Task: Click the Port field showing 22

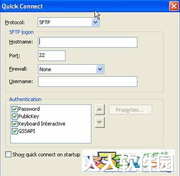Action: click(52, 55)
